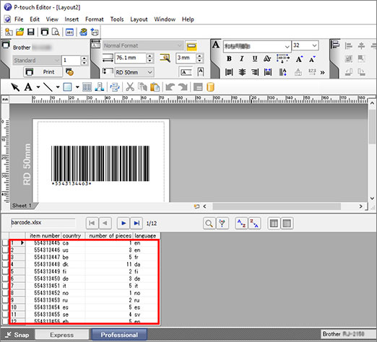This screenshot has width=377, height=342.
Task: Open the Layout menu
Action: point(139,19)
